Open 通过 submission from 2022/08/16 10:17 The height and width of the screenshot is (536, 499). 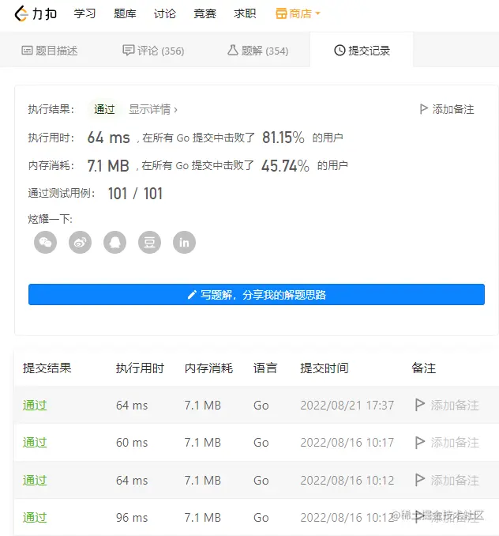[x=35, y=443]
